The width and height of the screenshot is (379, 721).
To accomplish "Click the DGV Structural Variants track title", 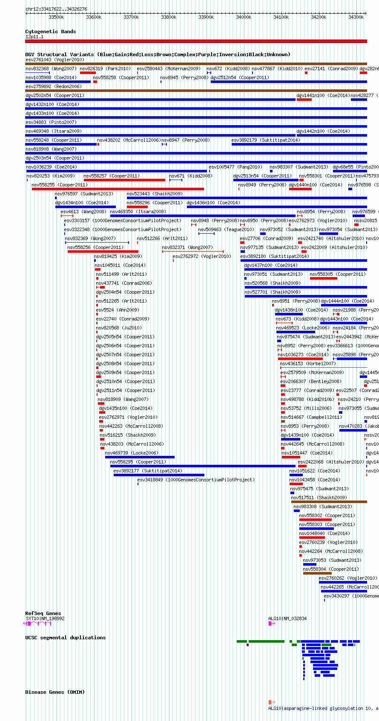I will click(x=158, y=54).
